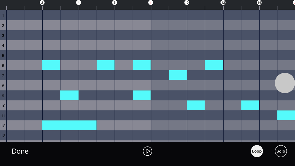The width and height of the screenshot is (295, 166).
Task: Select the bar 6 marker on the ruler
Action: (114, 3)
